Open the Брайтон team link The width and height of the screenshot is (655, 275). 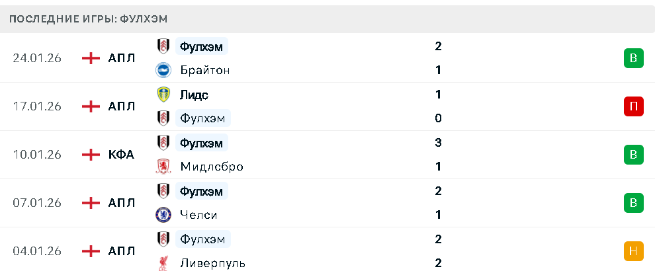[x=204, y=70]
